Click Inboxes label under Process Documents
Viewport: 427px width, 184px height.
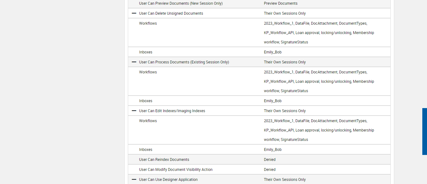146,101
